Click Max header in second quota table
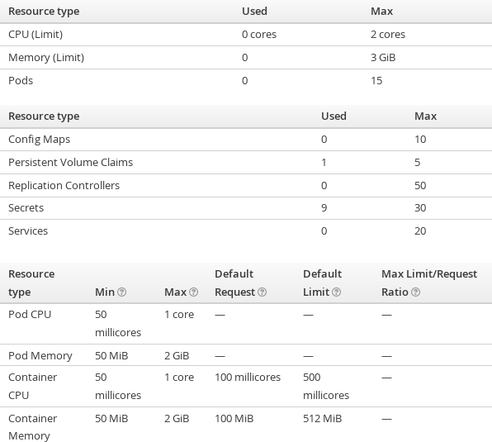Screen dimensions: 492x442 pos(425,116)
